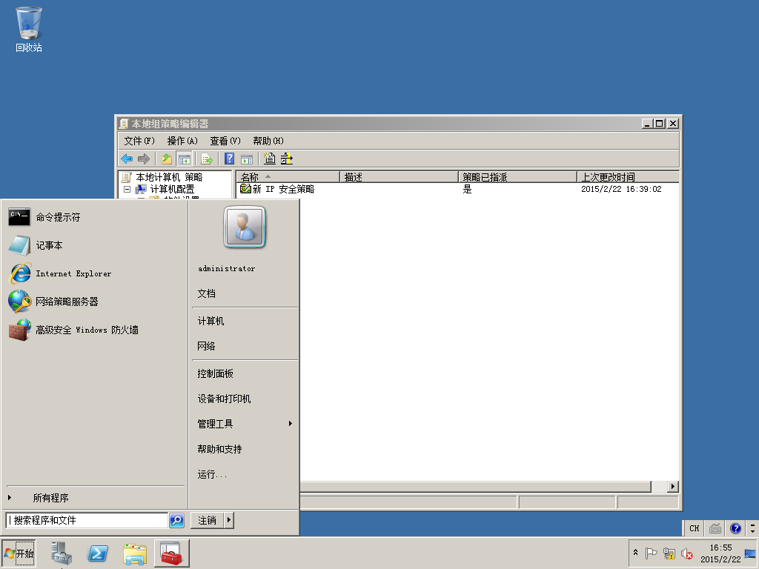Click the 是 cell under 策略已指派
The height and width of the screenshot is (569, 759).
tap(467, 189)
